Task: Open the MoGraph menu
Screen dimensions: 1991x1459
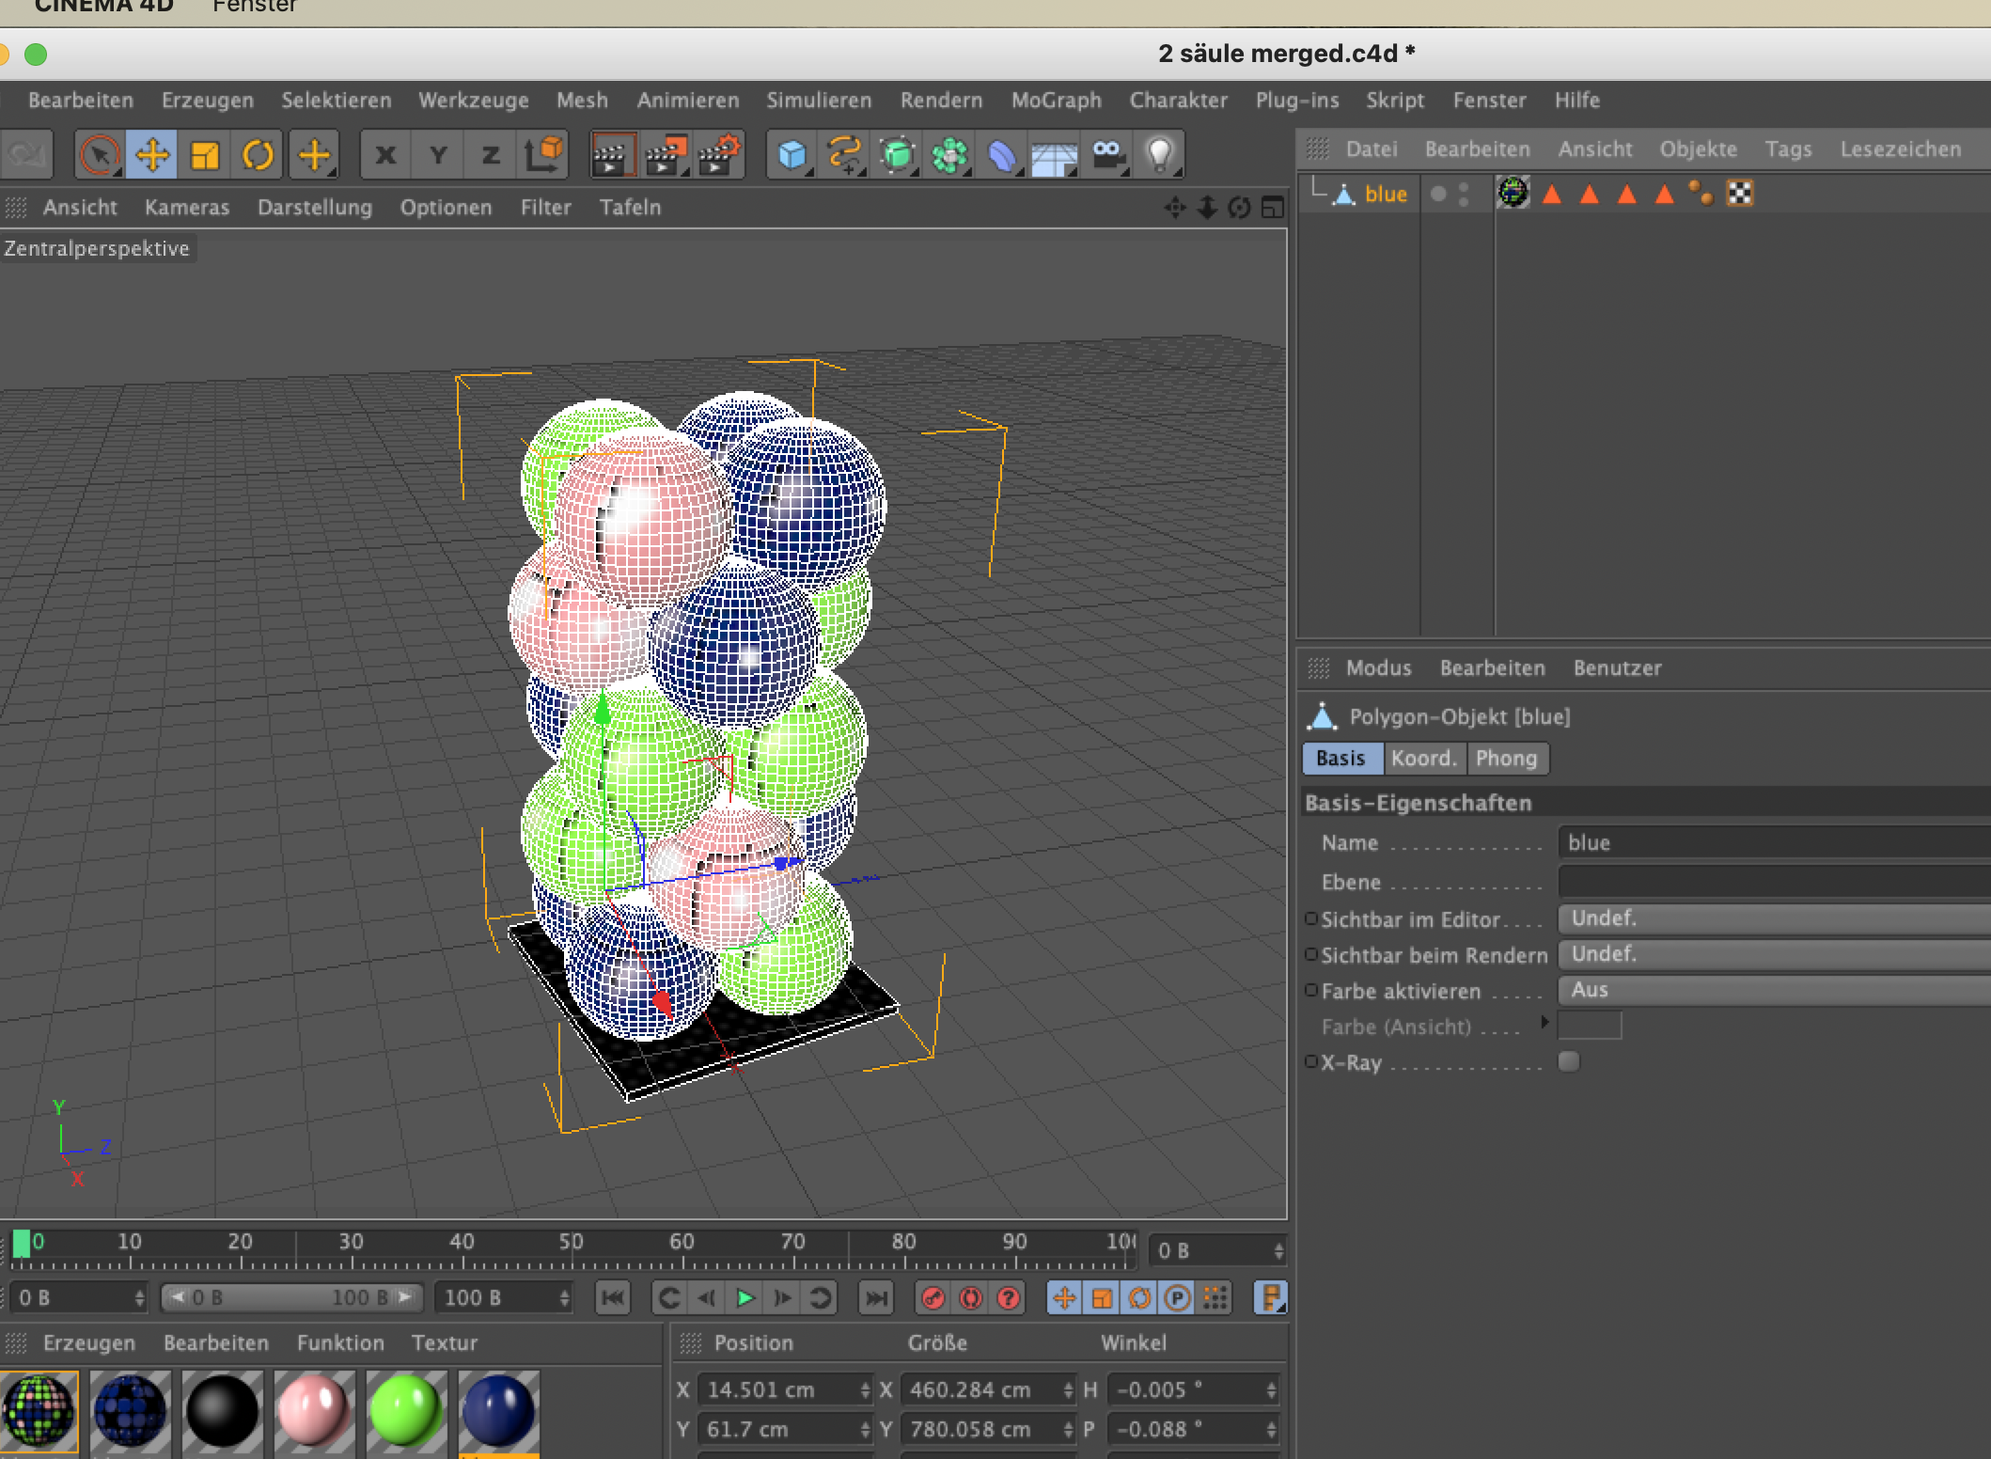Action: tap(1056, 101)
